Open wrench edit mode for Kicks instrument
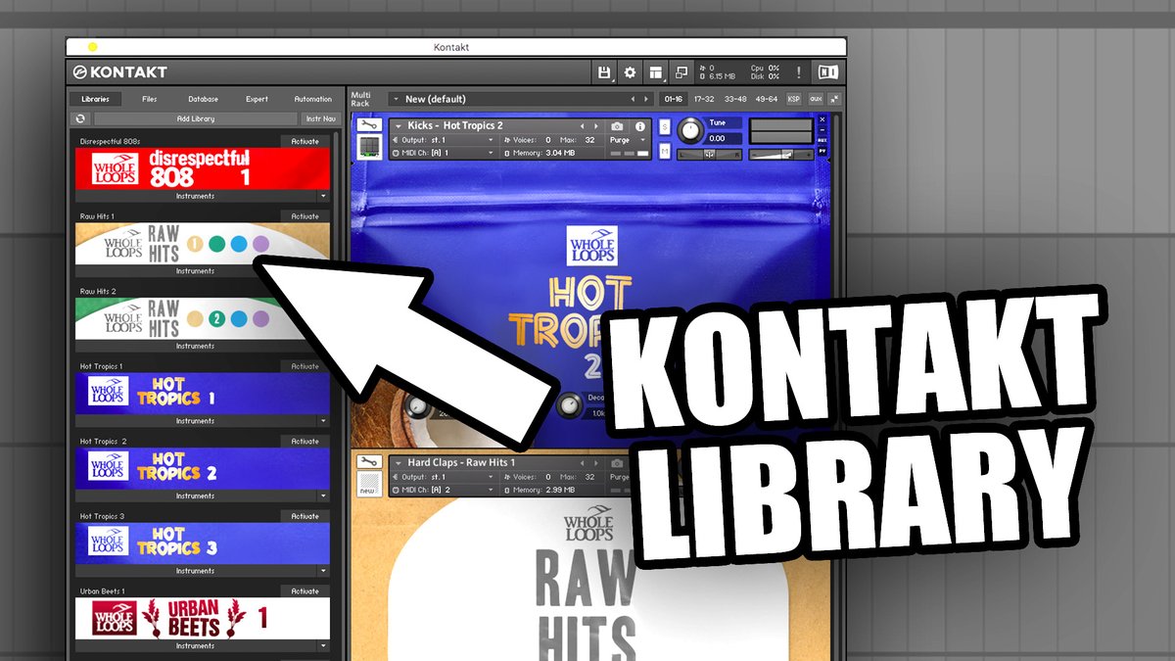This screenshot has height=661, width=1175. 367,125
